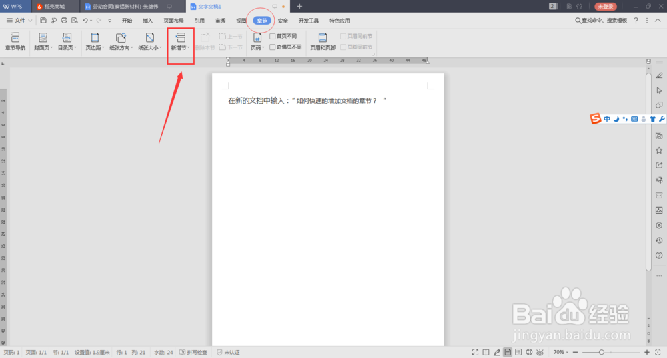667x358 pixels.
Task: Expand the 页码 dropdown arrow
Action: tap(263, 48)
